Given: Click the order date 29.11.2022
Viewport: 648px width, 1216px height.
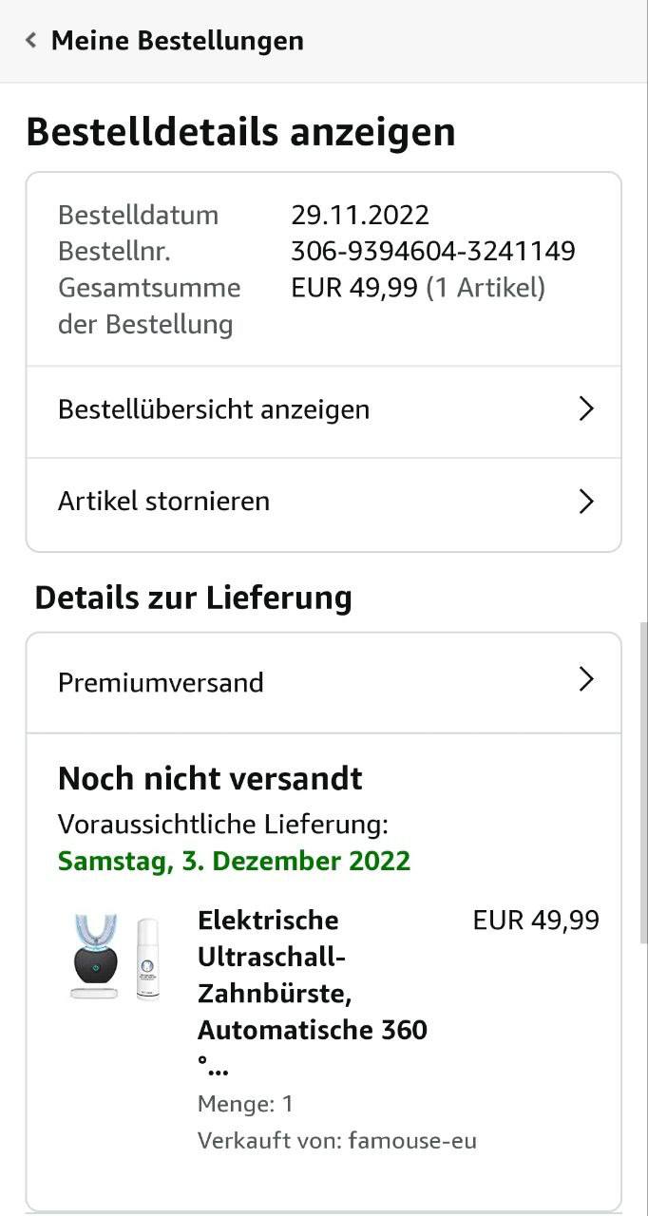Looking at the screenshot, I should click(x=359, y=215).
